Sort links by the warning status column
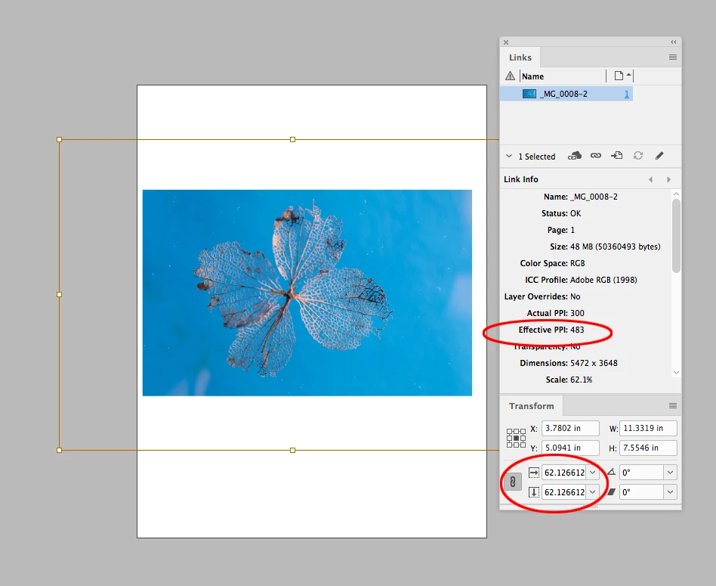Screen dimensions: 716x586 pyautogui.click(x=510, y=76)
